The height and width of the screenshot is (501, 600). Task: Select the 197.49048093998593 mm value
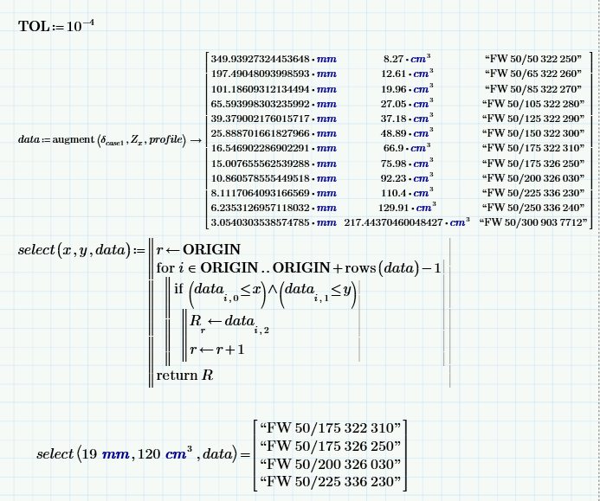tap(274, 74)
